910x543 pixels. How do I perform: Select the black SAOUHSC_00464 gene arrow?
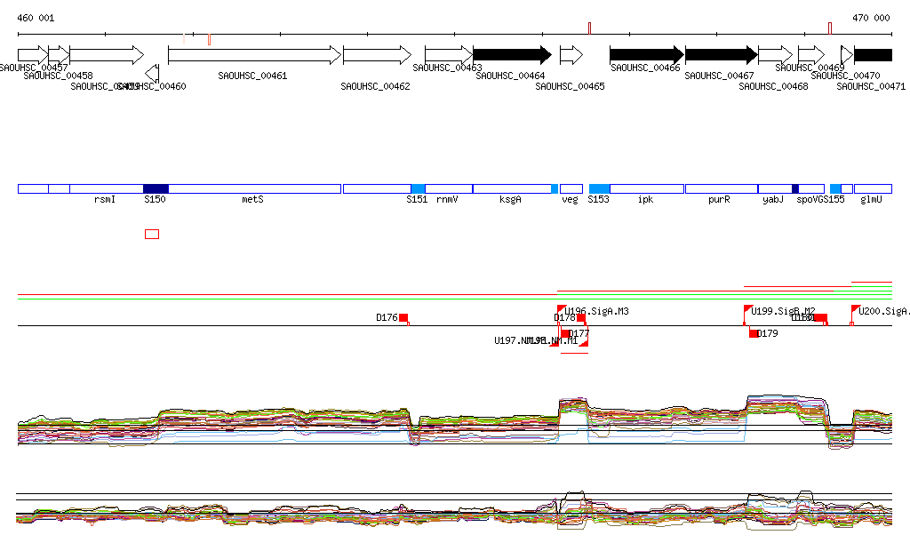511,55
